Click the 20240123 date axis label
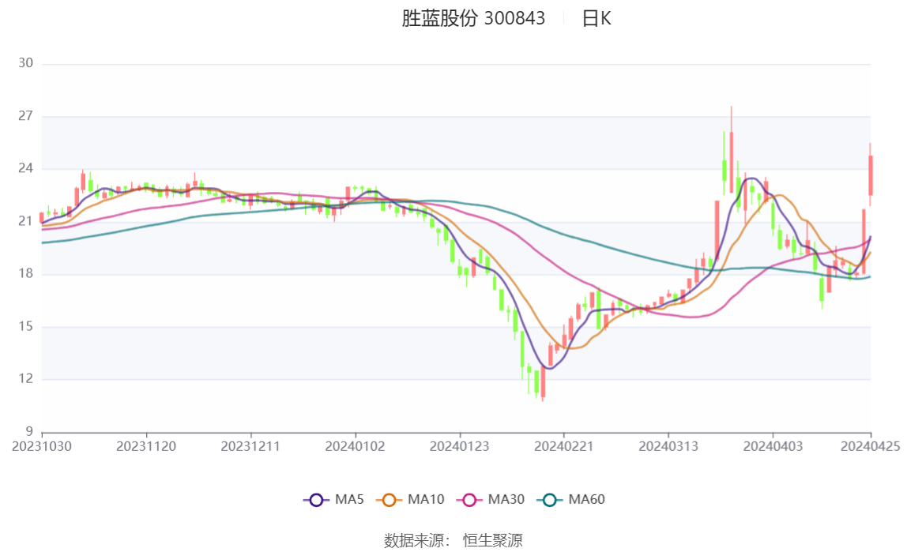This screenshot has height=552, width=907. pyautogui.click(x=459, y=446)
